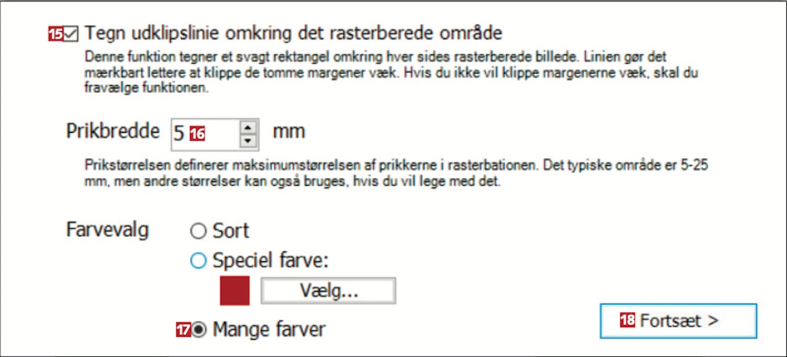787x357 pixels.
Task: Click the red number 15 marker icon
Action: [x=56, y=35]
